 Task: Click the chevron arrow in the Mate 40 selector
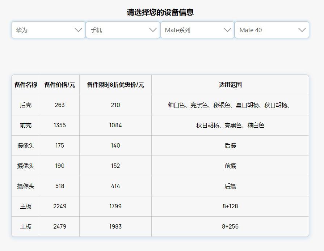coord(302,30)
